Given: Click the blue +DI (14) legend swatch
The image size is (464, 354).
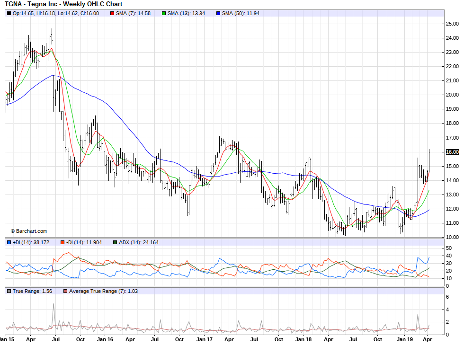Looking at the screenshot, I should coord(9,242).
